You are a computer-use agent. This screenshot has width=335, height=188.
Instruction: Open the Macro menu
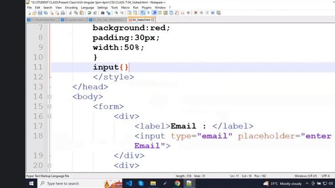(x=126, y=7)
